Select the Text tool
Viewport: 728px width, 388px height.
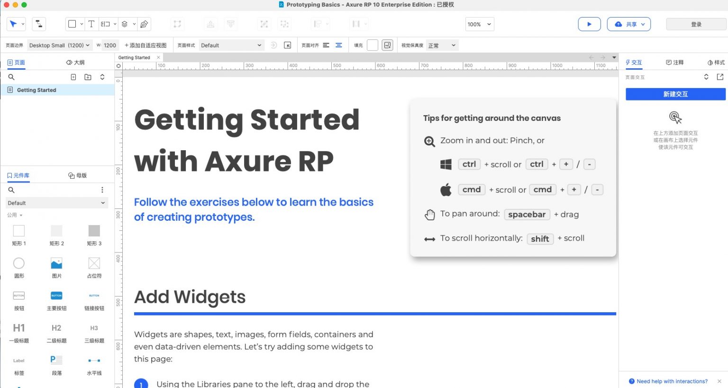91,24
